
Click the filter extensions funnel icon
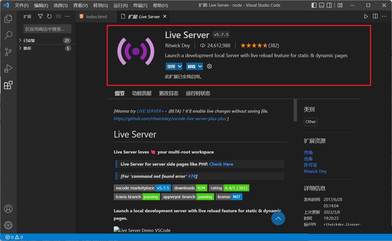click(x=40, y=17)
